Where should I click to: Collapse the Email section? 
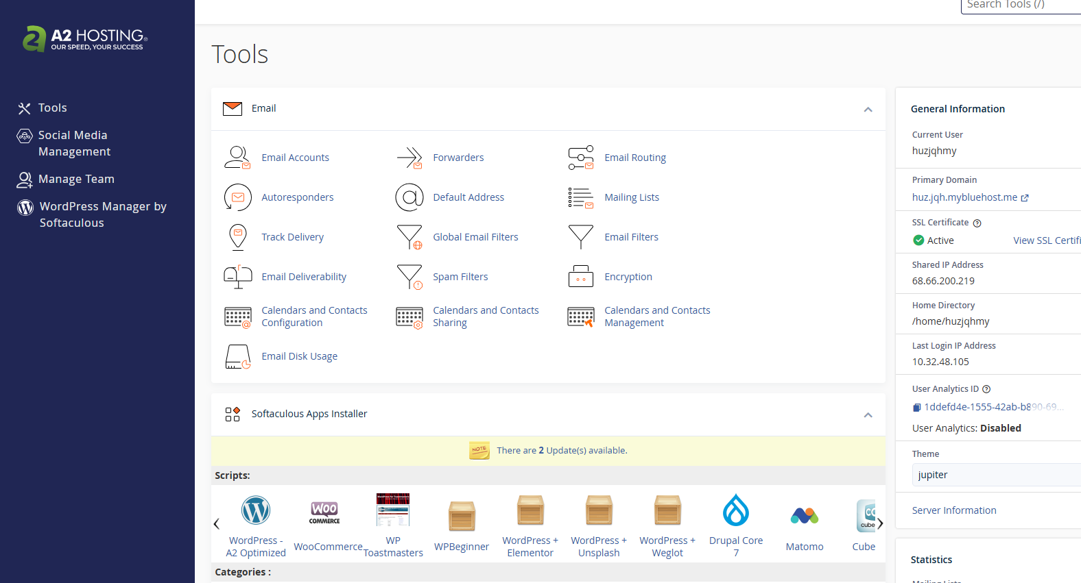click(868, 110)
